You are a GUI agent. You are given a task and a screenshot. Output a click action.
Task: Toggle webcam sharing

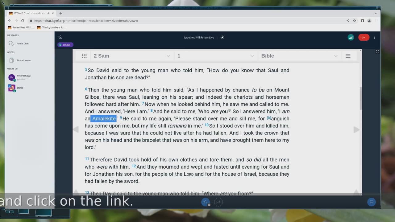[218, 202]
